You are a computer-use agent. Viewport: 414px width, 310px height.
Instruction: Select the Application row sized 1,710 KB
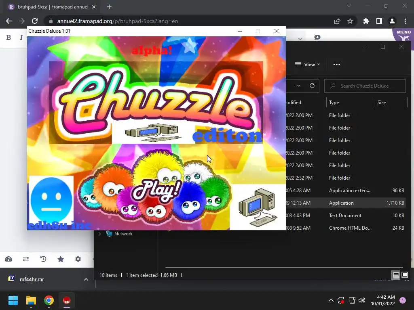tap(346, 203)
